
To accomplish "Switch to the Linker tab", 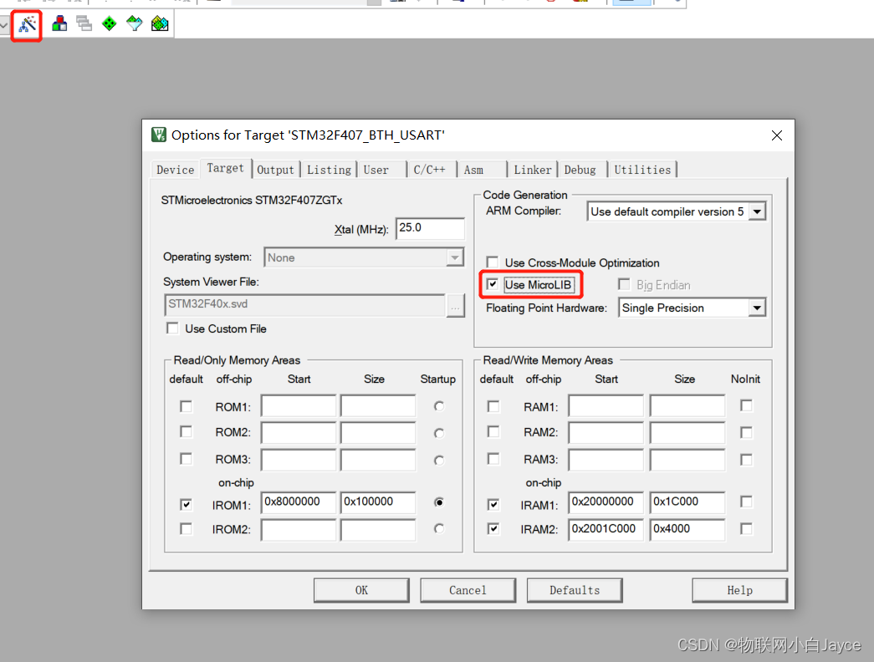I will 532,170.
